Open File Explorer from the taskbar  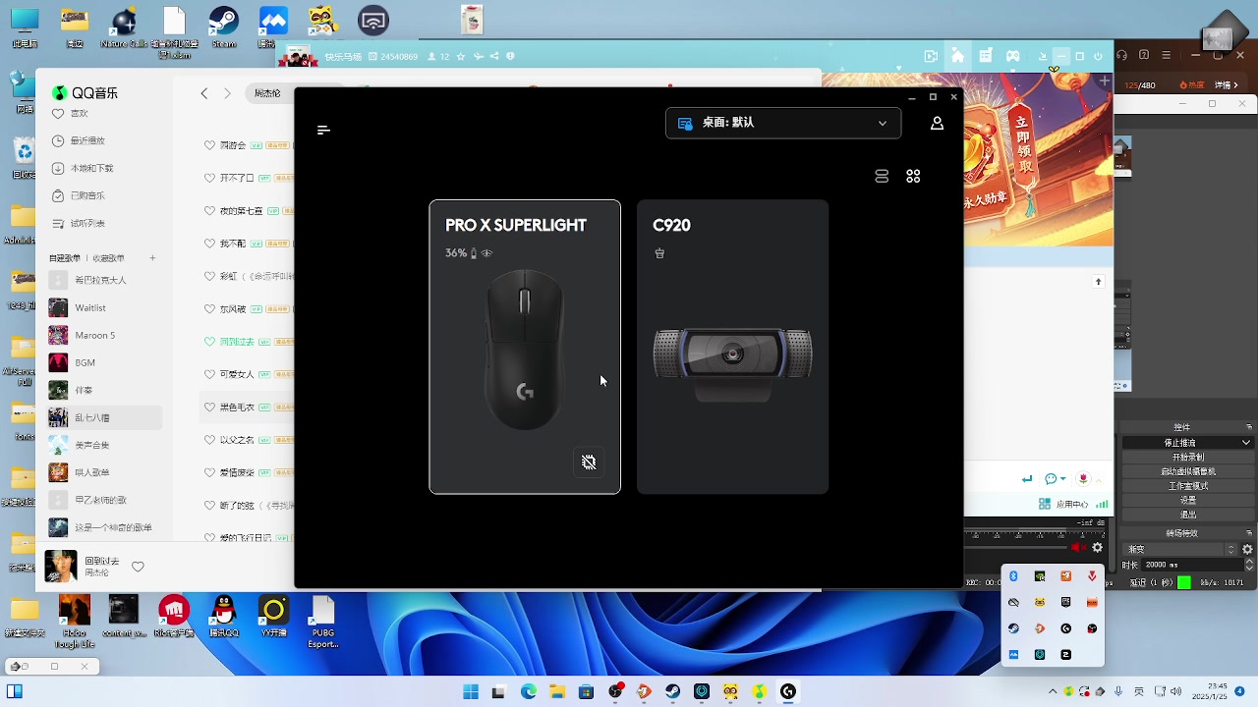tap(557, 691)
